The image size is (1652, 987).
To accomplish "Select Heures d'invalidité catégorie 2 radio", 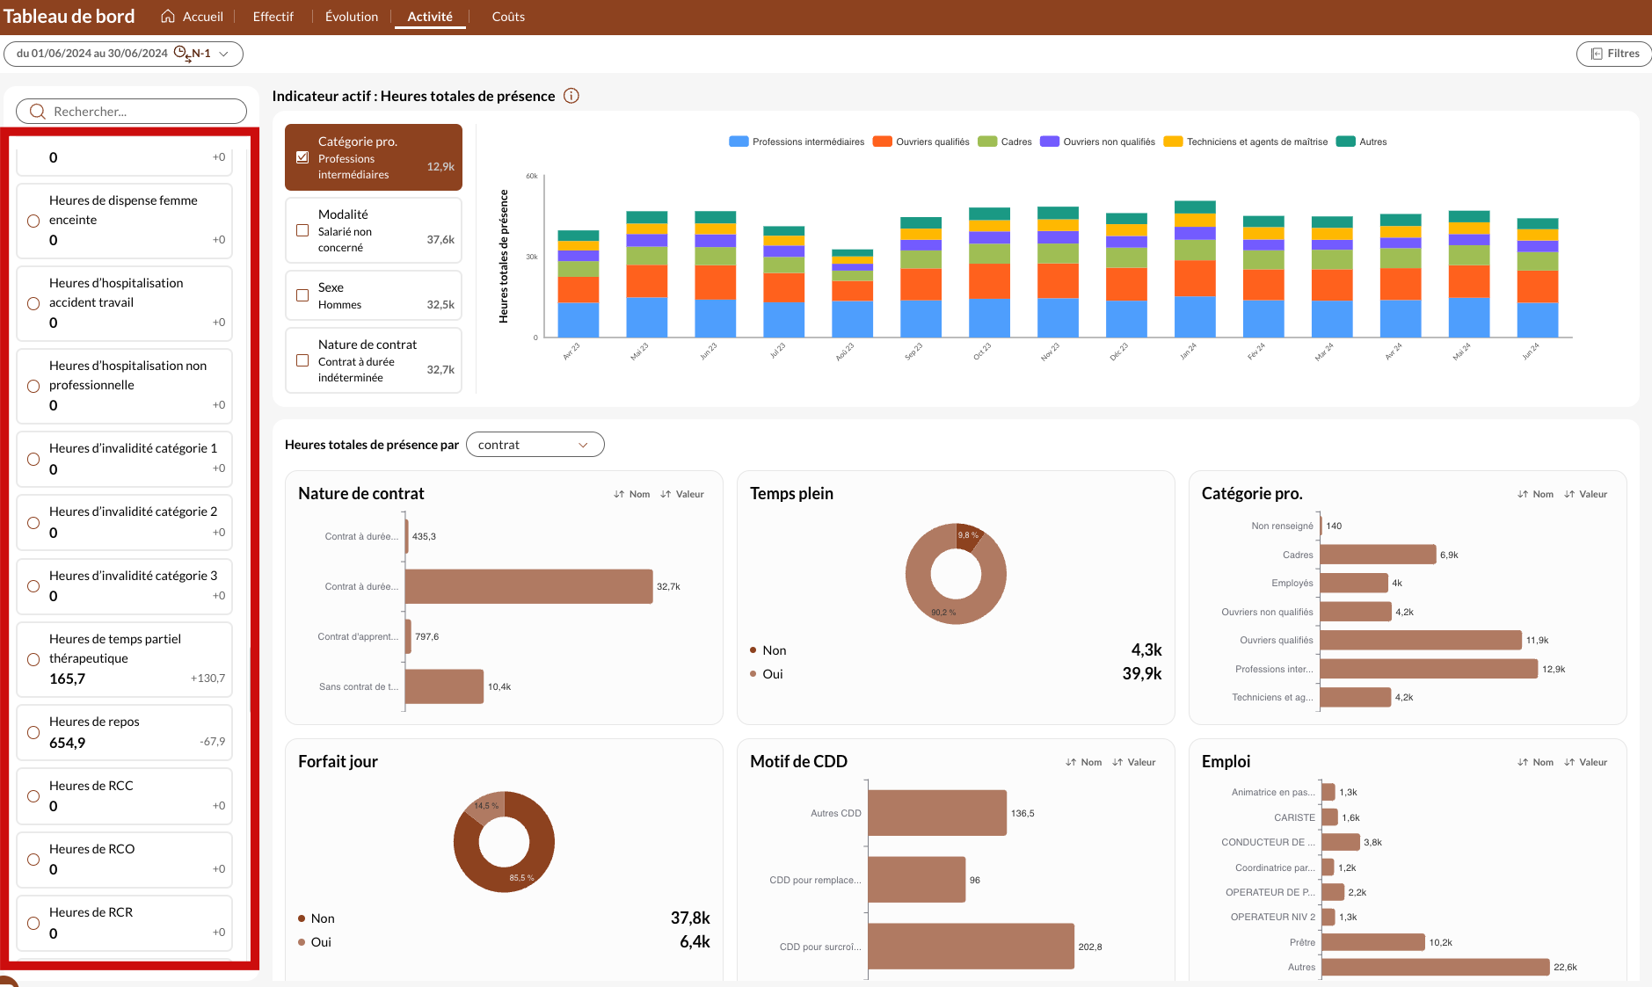I will click(x=33, y=523).
